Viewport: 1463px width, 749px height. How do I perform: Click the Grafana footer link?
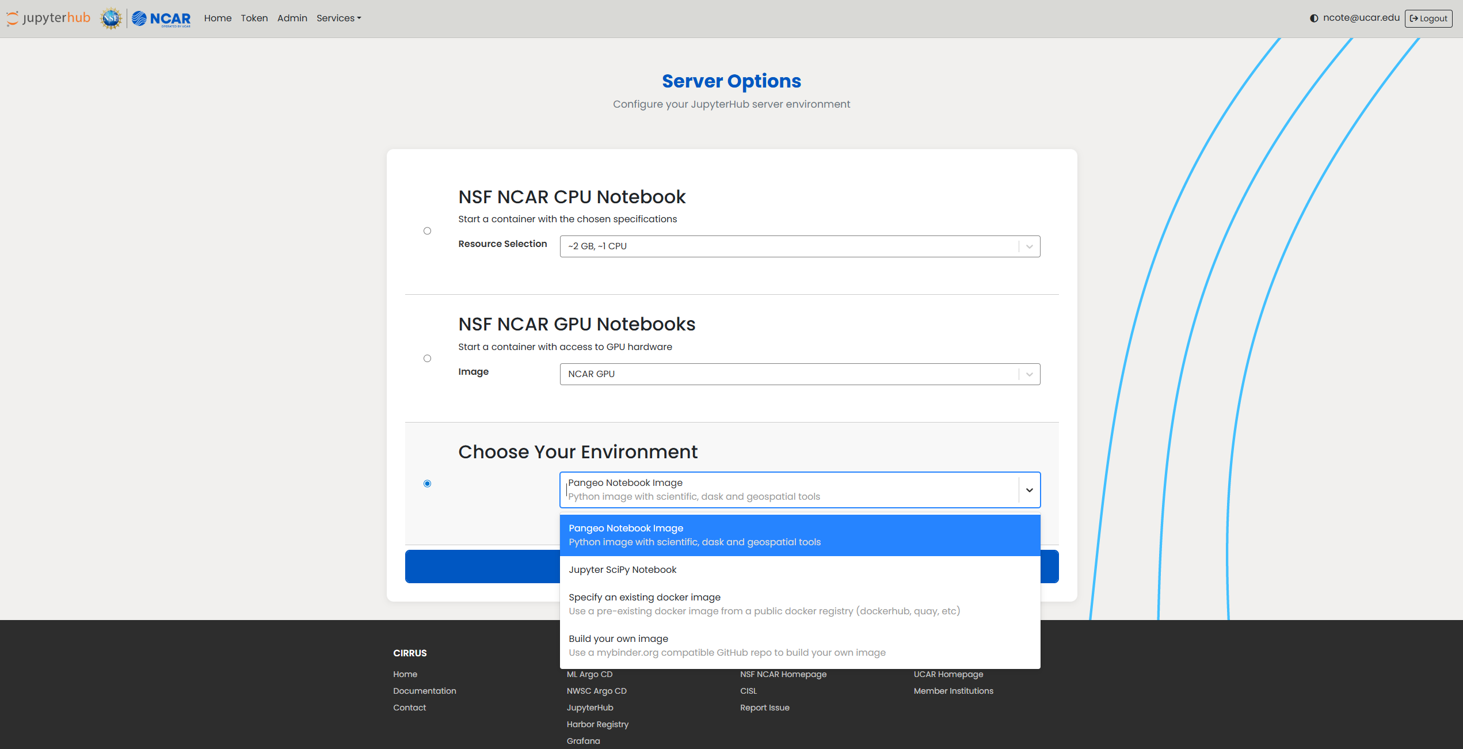pyautogui.click(x=583, y=741)
